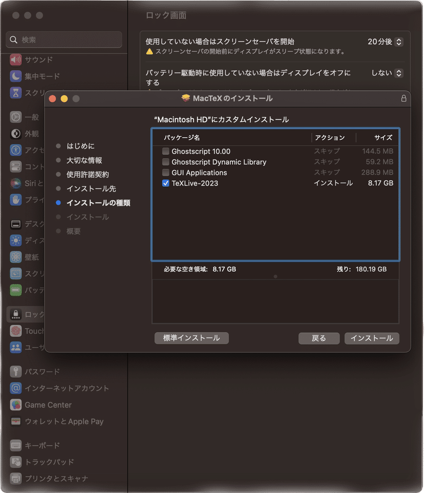The width and height of the screenshot is (425, 493).
Task: Go to インストール先 step in installer
Action: tap(91, 189)
